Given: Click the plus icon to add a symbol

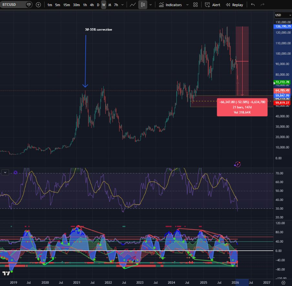Looking at the screenshot, I should (x=39, y=5).
